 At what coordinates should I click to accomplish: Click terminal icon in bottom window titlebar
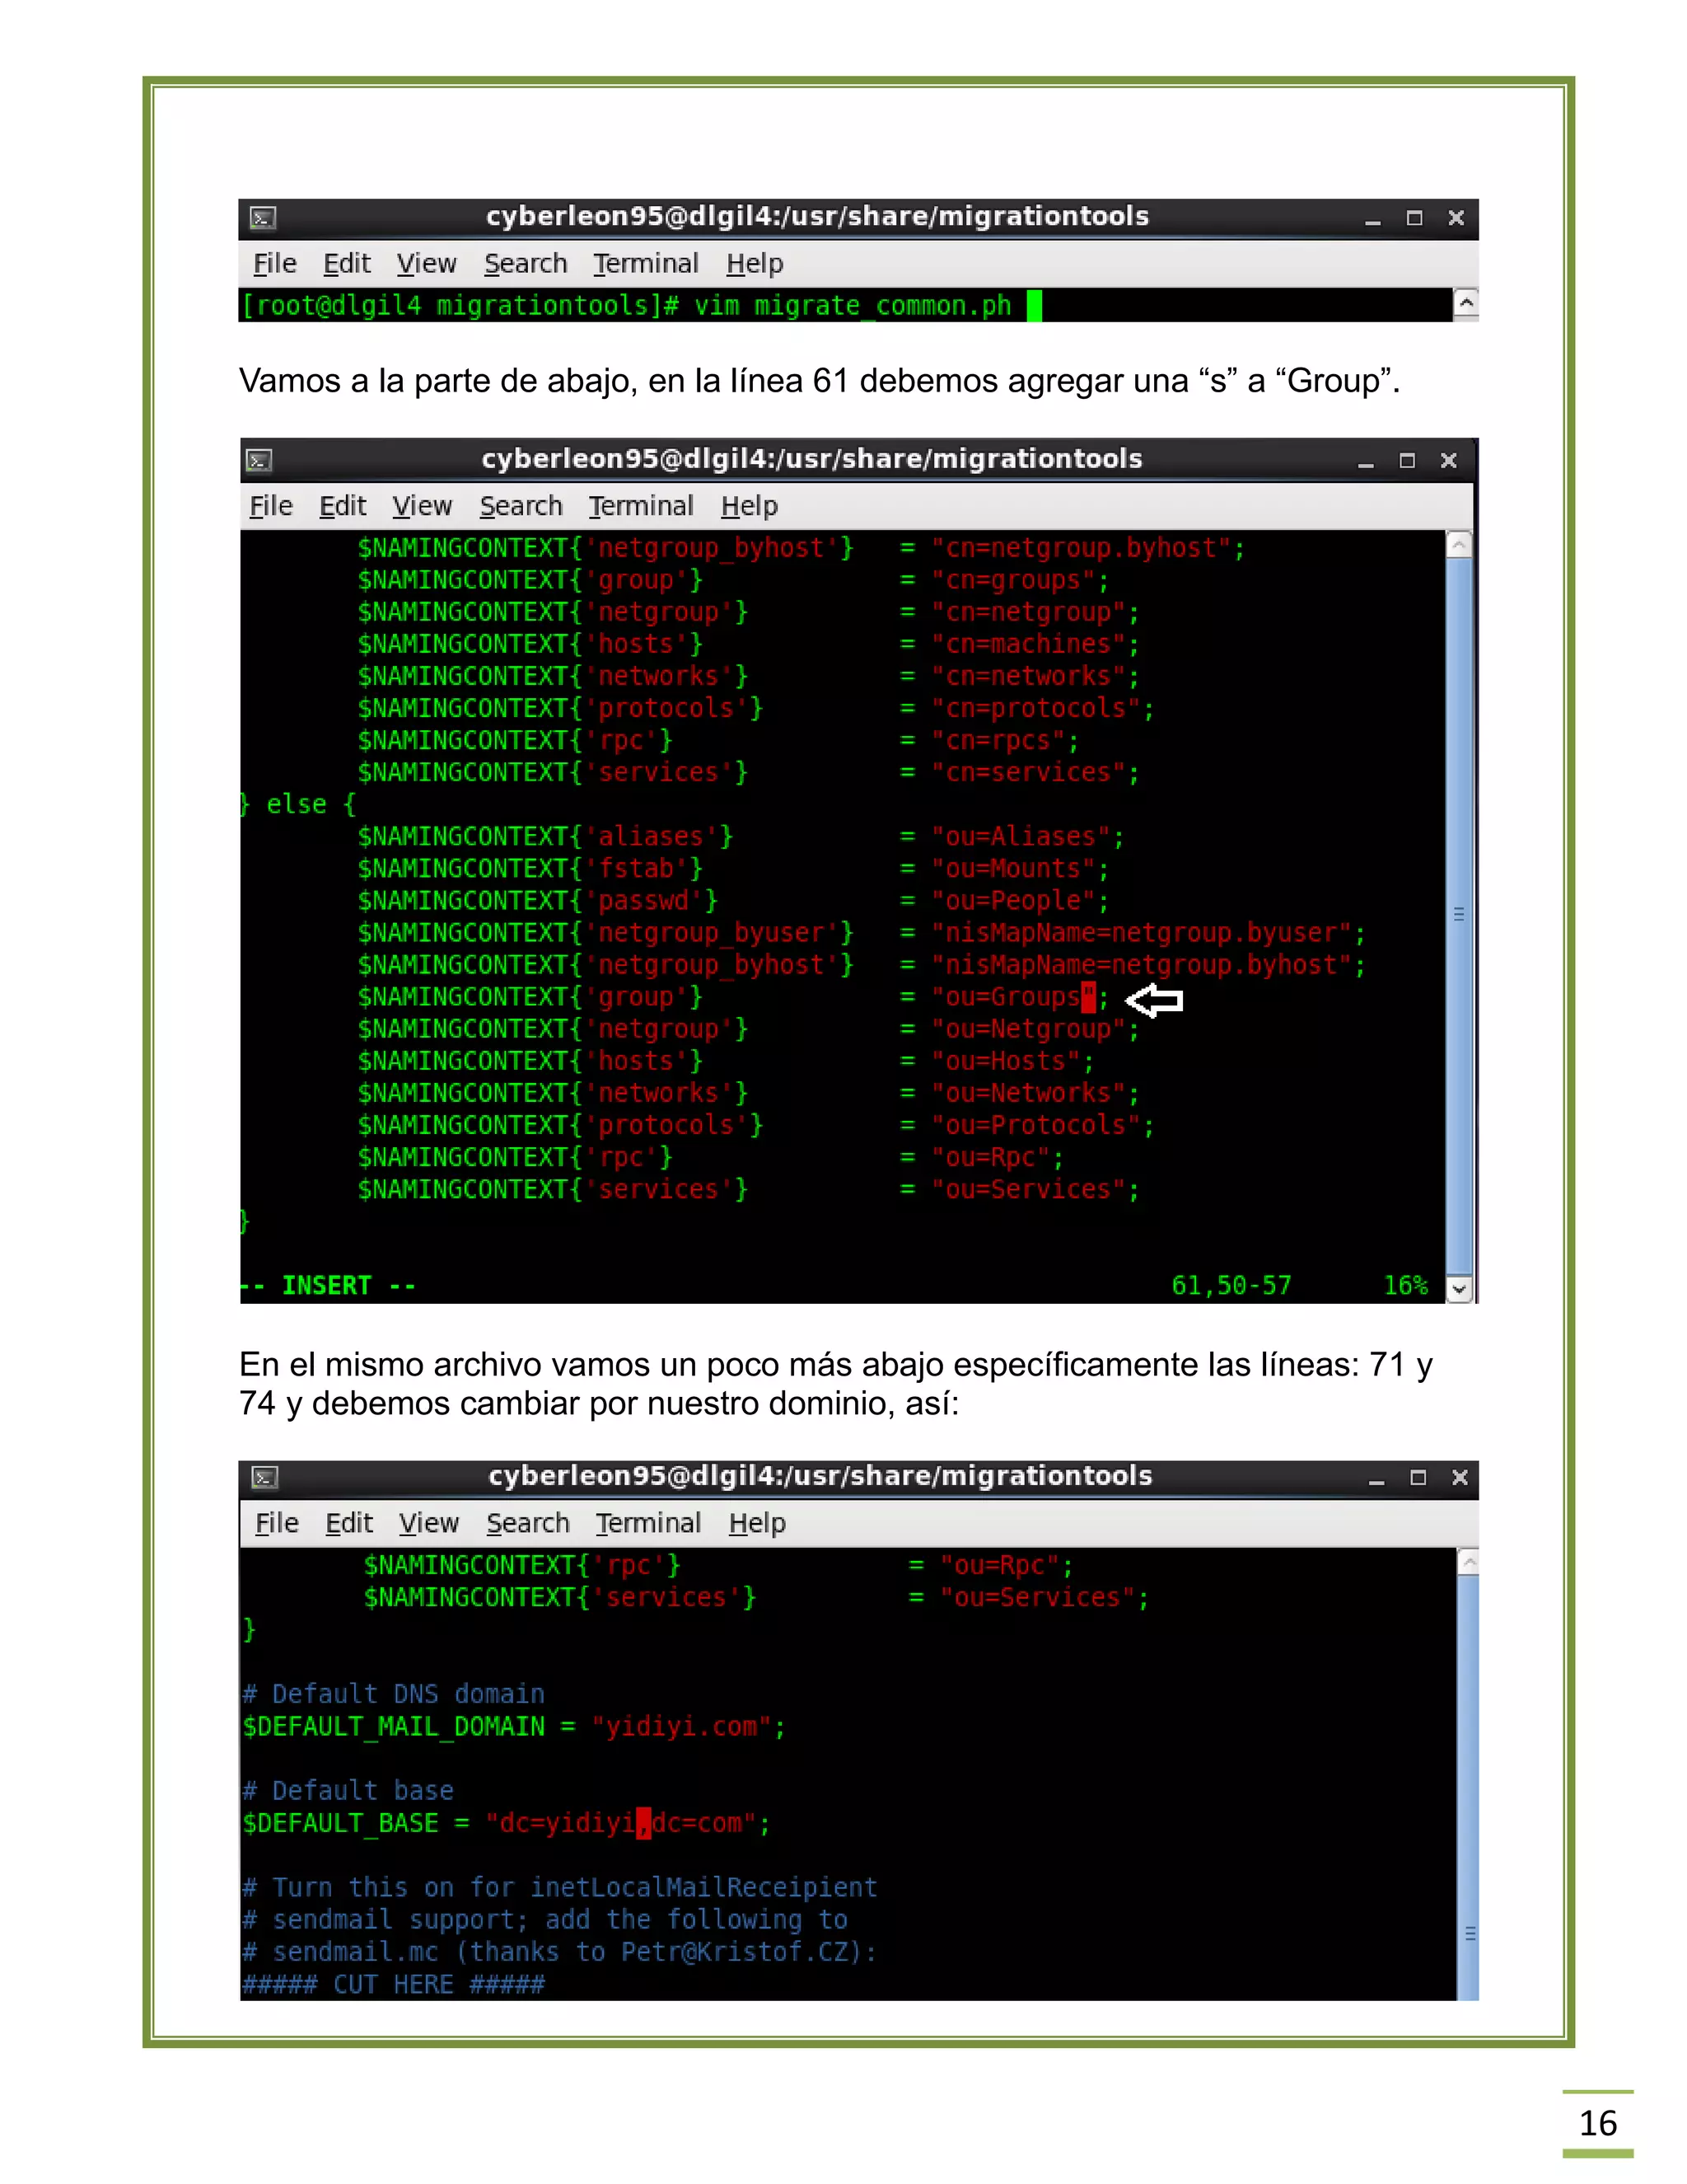(265, 1477)
